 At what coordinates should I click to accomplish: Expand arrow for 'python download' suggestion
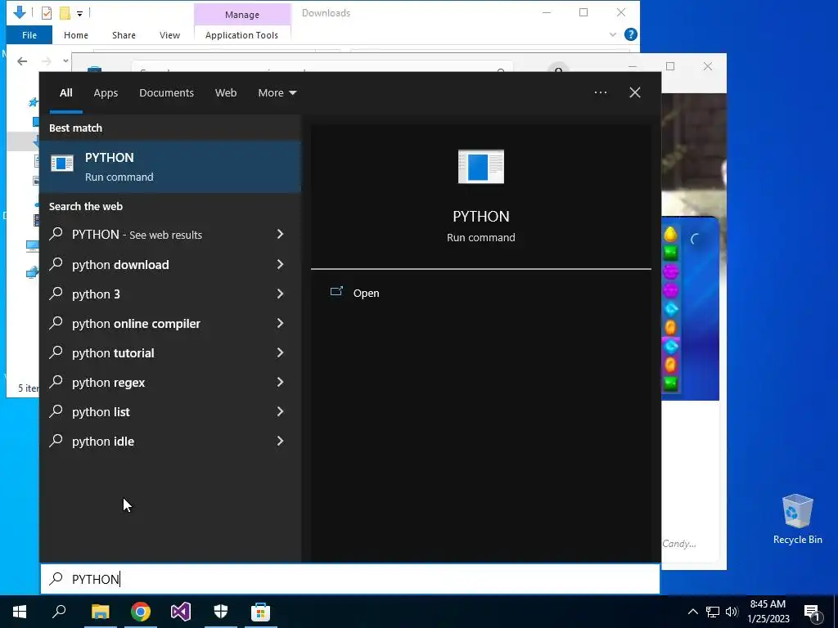280,264
